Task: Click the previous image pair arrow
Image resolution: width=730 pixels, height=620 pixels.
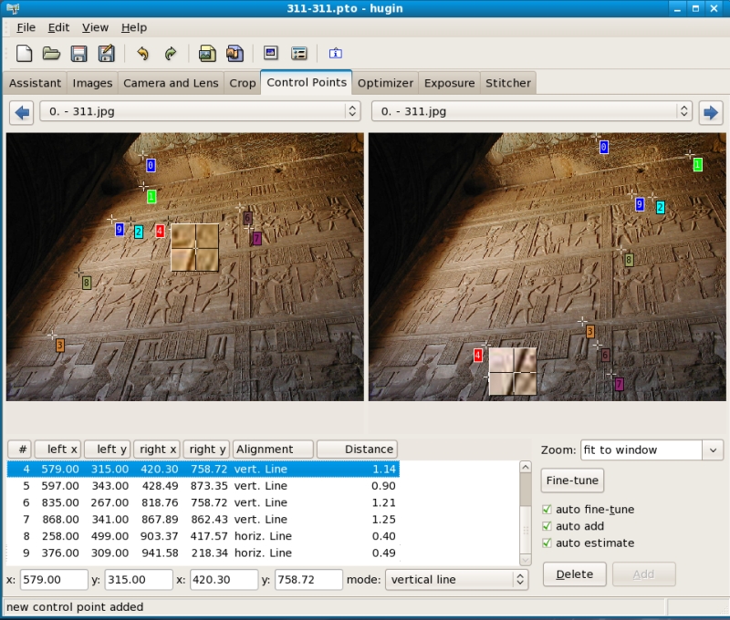Action: tap(21, 112)
